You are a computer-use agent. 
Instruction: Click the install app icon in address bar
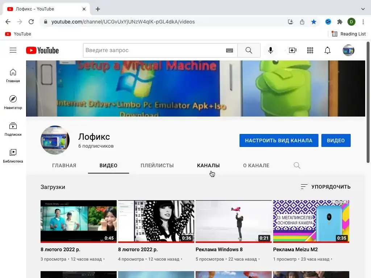click(x=291, y=22)
